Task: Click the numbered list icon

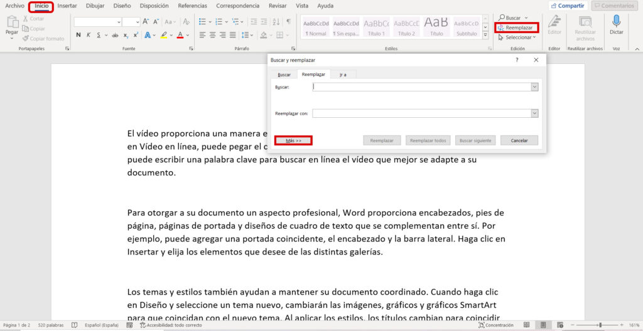Action: (x=219, y=22)
